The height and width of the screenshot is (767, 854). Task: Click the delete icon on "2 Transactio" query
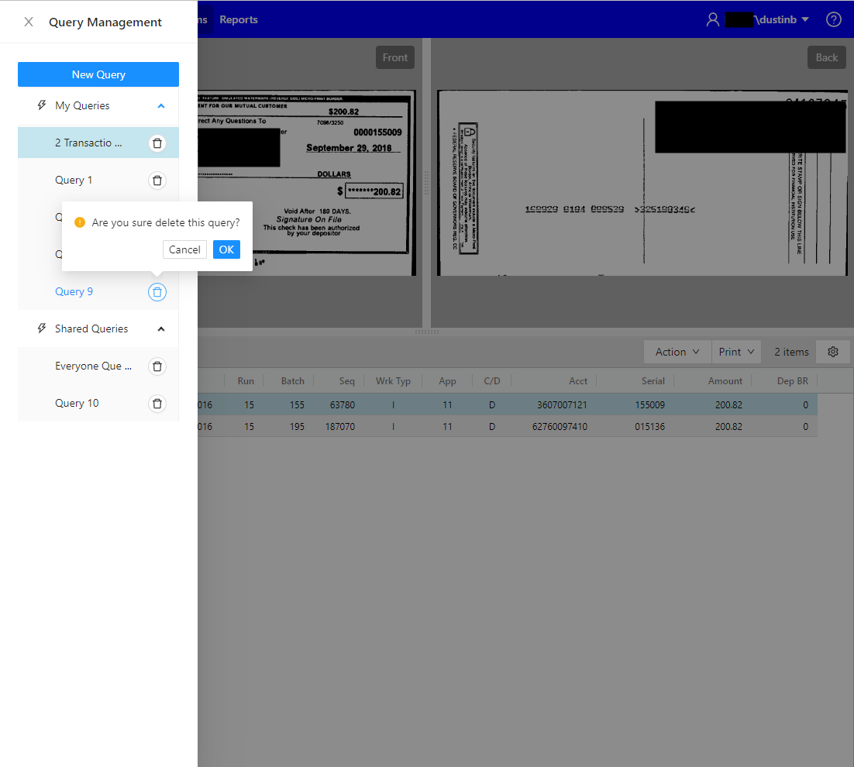point(157,143)
